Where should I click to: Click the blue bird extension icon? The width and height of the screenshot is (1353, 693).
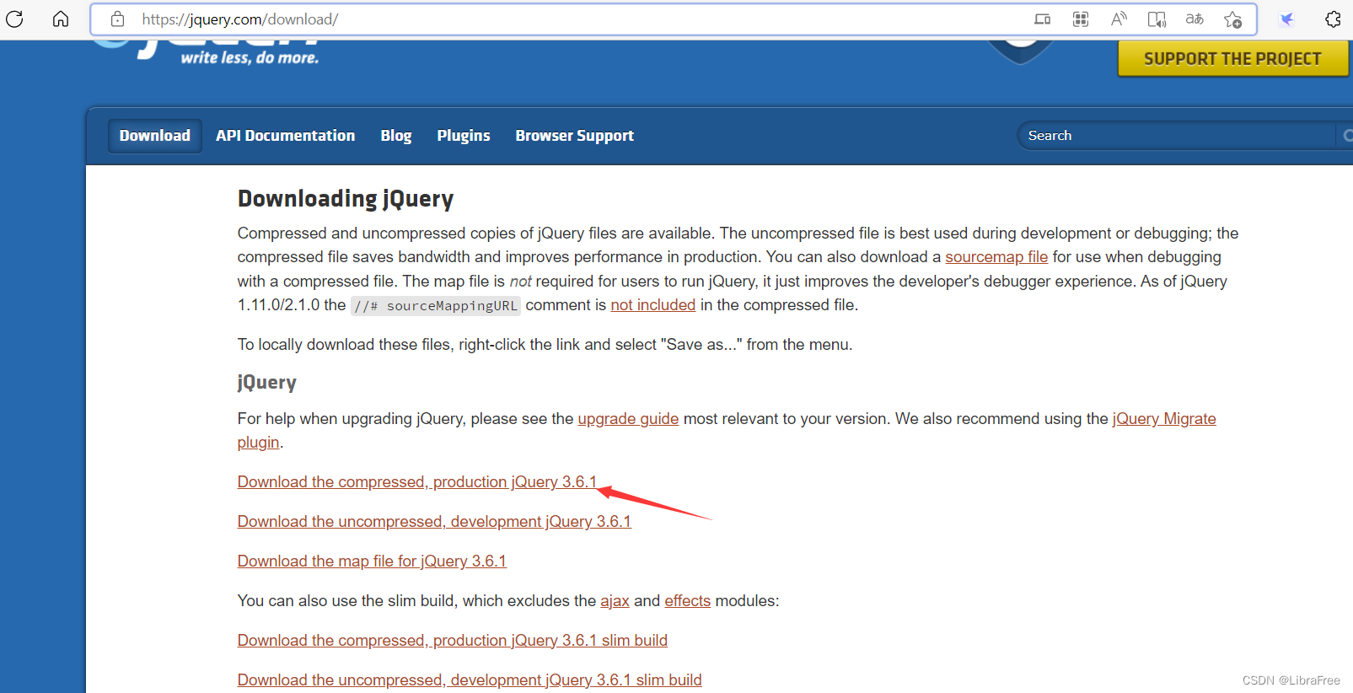[x=1287, y=19]
